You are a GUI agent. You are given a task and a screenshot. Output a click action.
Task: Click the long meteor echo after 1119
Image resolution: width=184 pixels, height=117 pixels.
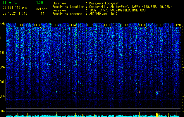tap(158, 92)
